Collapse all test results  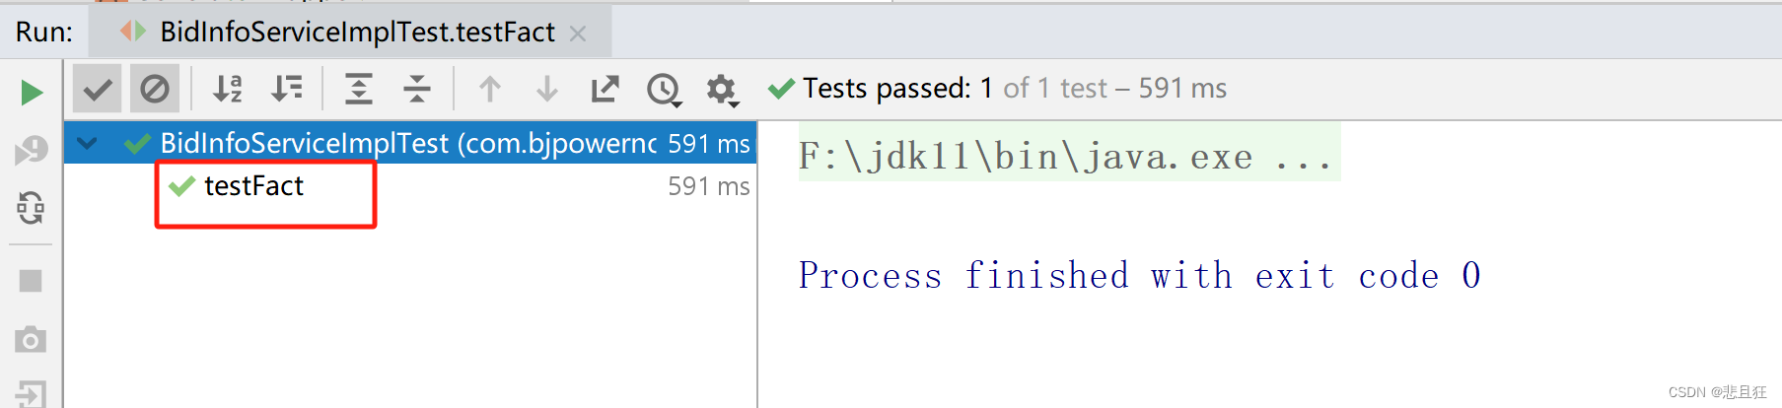pos(417,89)
